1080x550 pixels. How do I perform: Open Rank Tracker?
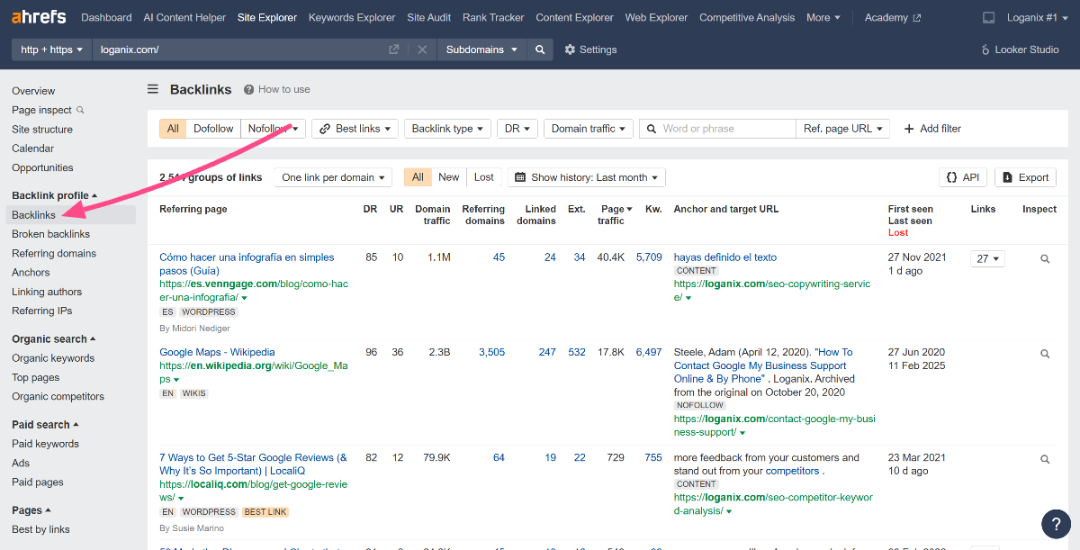tap(493, 17)
